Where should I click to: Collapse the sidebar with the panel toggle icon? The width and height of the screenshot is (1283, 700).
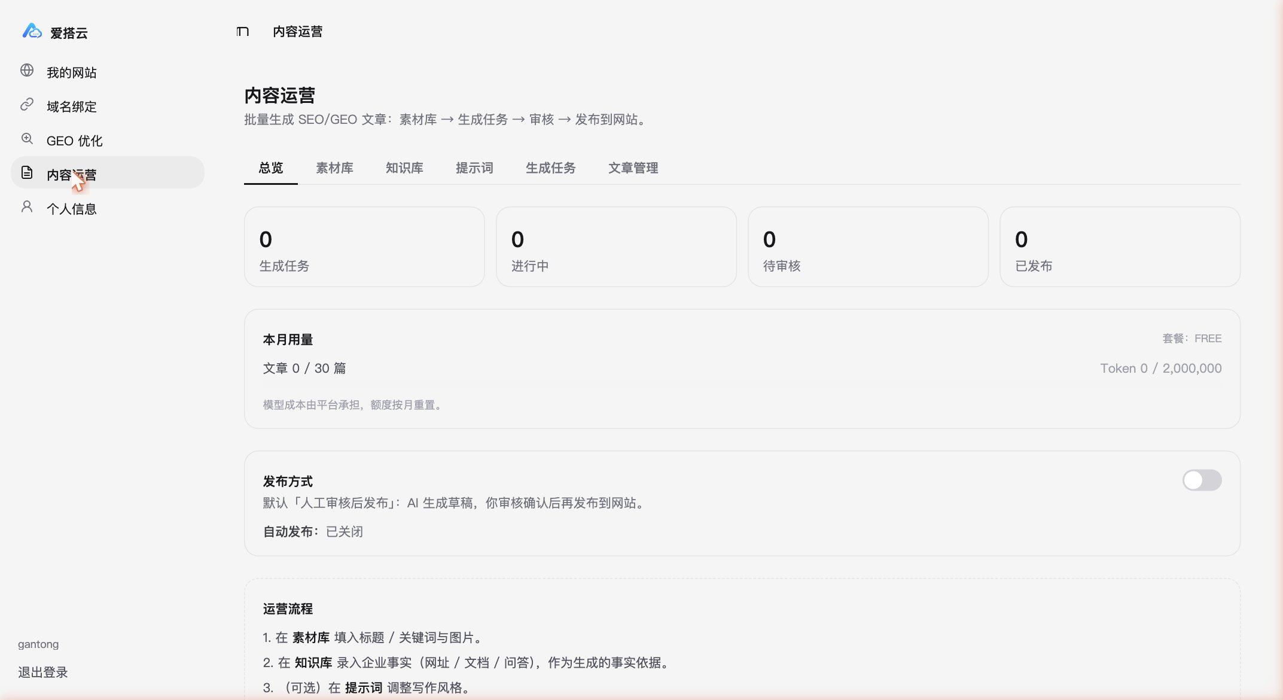[x=242, y=32]
